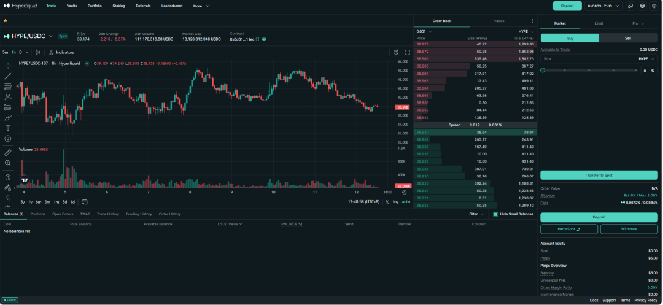Viewport: 663px width, 305px height.
Task: Enter fullscreen chart mode
Action: pyautogui.click(x=408, y=52)
